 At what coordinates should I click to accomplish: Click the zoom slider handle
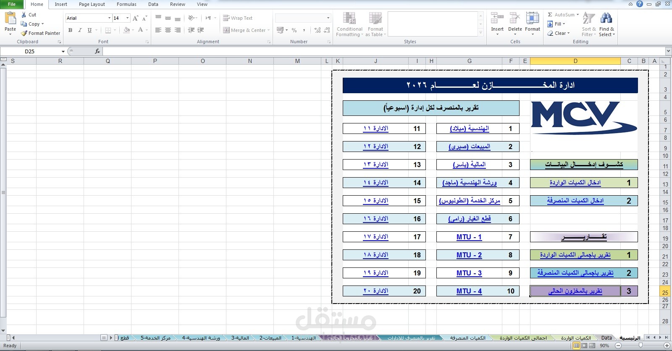pos(640,346)
